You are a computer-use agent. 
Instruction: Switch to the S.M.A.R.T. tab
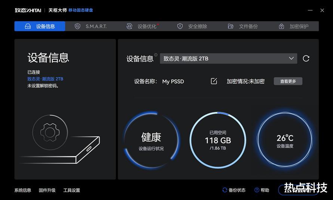[x=91, y=26]
